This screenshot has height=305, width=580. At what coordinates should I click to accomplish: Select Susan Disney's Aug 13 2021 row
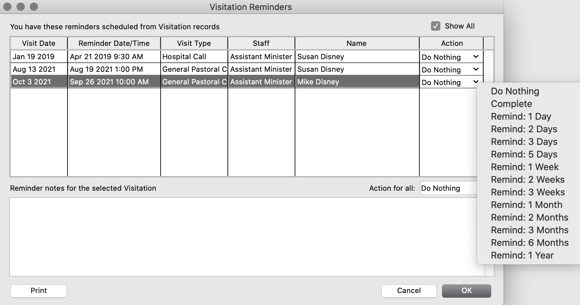click(356, 69)
